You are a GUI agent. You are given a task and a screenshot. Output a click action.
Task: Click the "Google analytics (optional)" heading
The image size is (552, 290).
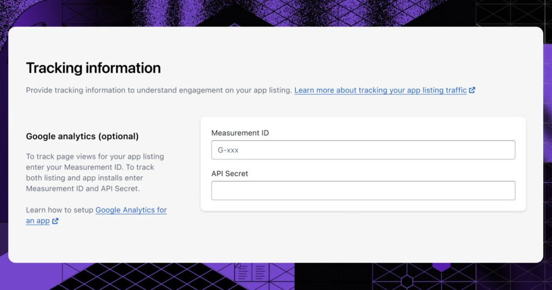point(82,136)
